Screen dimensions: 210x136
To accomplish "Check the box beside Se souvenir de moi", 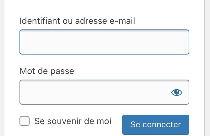I will pos(25,121).
